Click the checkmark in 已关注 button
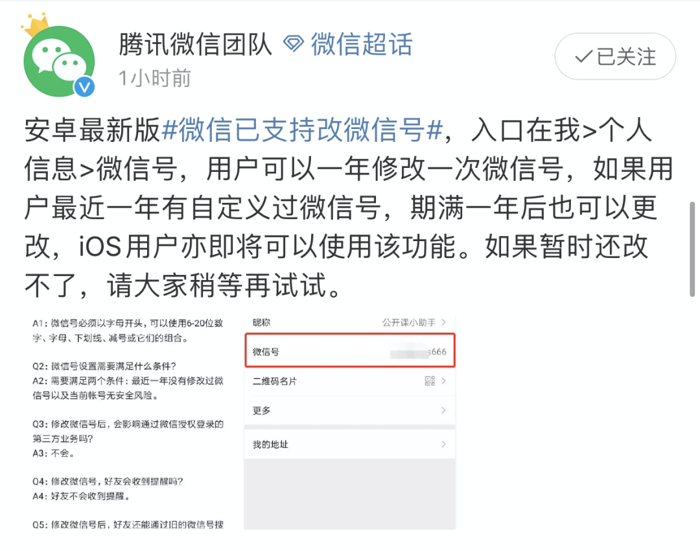This screenshot has height=551, width=700. pyautogui.click(x=584, y=56)
